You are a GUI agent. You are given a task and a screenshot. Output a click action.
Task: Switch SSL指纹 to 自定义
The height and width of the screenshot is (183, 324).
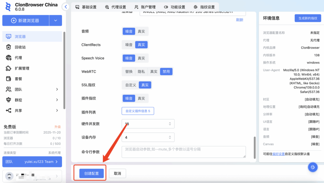point(131,85)
